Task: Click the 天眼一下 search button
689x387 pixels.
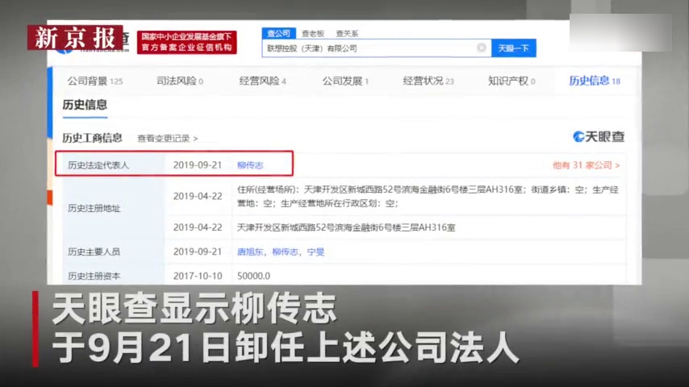Action: pyautogui.click(x=513, y=48)
